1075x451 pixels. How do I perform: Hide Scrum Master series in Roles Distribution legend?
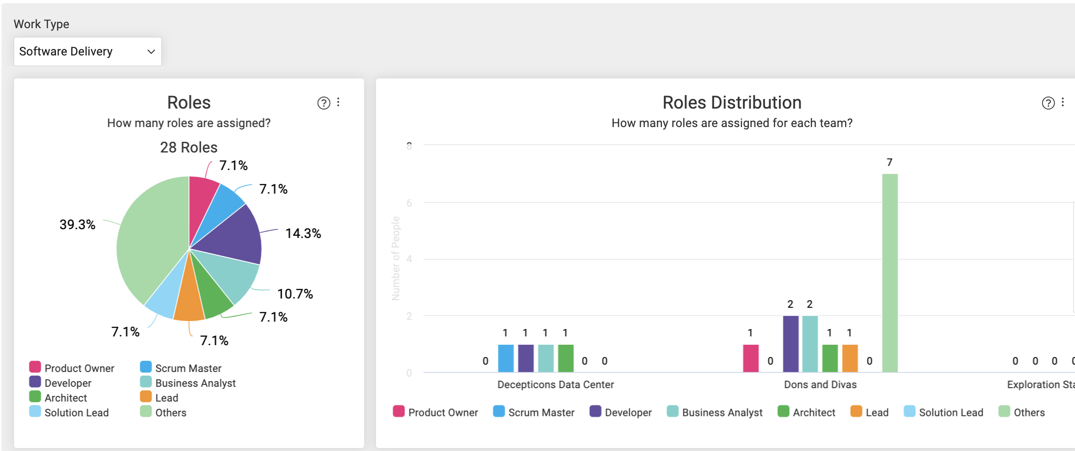click(x=534, y=412)
